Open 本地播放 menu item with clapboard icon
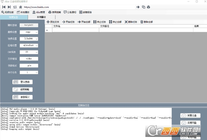Viewport: 207px width, 140px height. [23, 12]
